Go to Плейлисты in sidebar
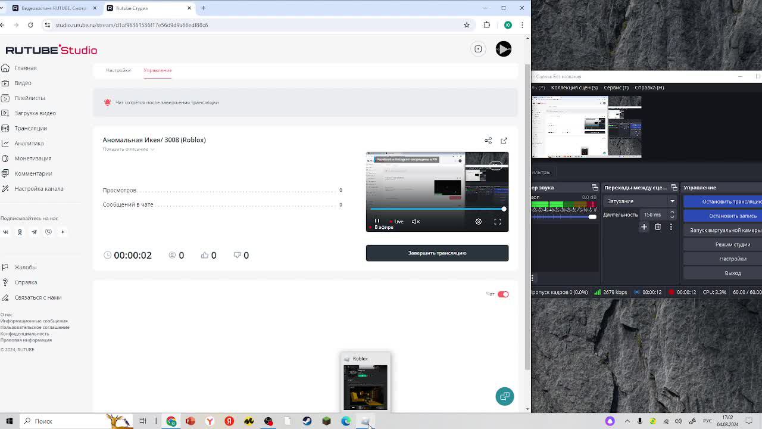 coord(29,98)
